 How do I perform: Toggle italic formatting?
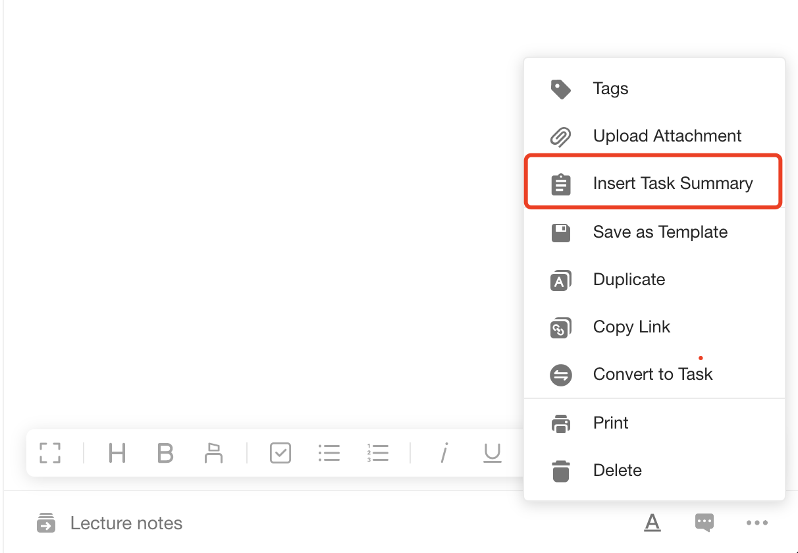(x=444, y=453)
